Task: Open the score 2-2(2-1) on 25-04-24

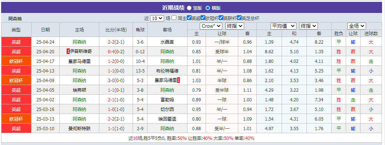Action: click(x=116, y=42)
